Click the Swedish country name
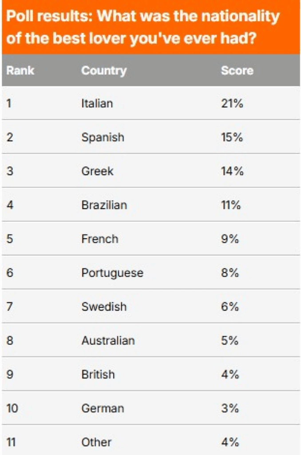 coord(104,307)
